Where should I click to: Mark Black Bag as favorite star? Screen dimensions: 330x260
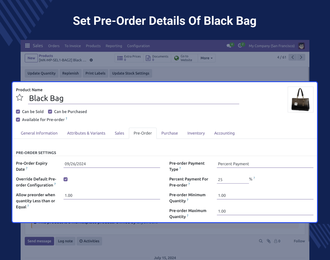[x=19, y=97]
